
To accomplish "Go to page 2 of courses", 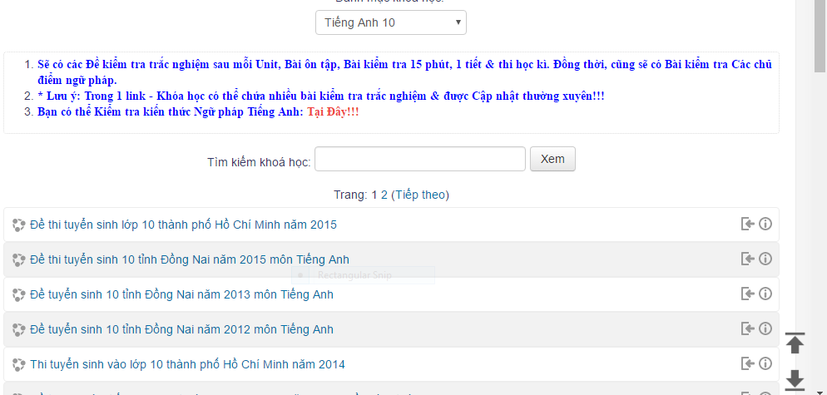I will pyautogui.click(x=384, y=195).
